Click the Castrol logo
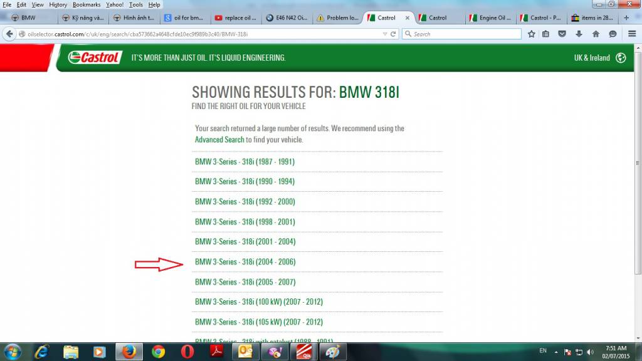 (x=95, y=57)
